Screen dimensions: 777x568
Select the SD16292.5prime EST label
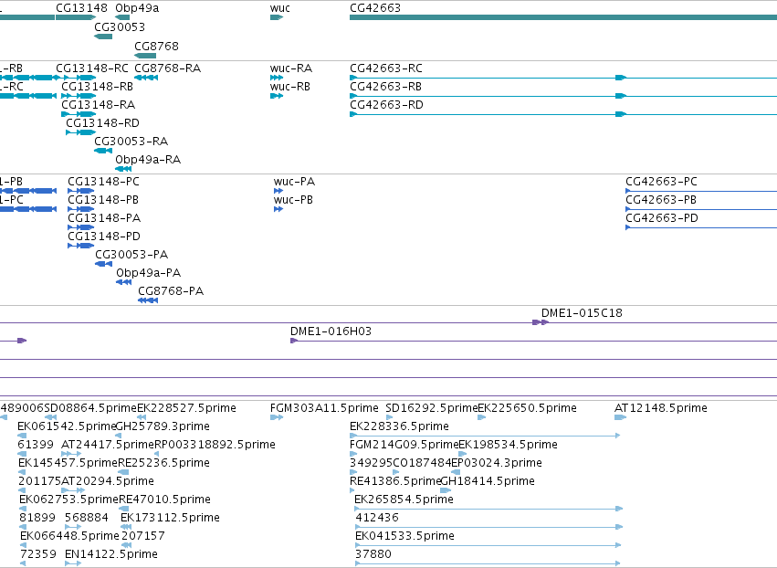(x=432, y=408)
